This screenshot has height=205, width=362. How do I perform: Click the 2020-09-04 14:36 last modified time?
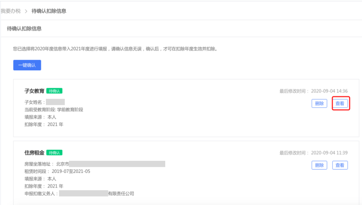329,91
